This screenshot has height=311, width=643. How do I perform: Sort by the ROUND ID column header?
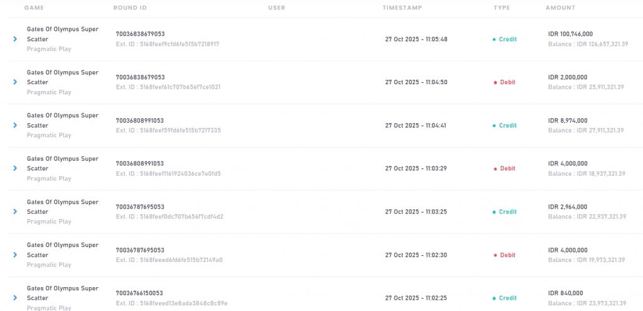tap(130, 8)
